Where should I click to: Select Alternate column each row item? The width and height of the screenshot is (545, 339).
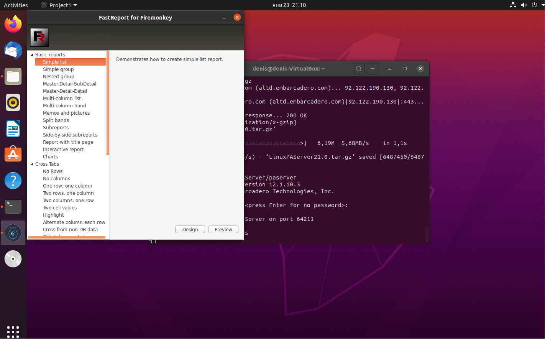(74, 222)
